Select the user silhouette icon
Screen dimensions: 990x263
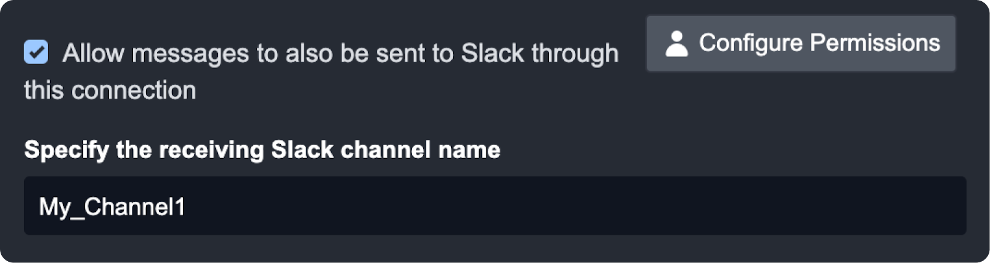tap(676, 44)
